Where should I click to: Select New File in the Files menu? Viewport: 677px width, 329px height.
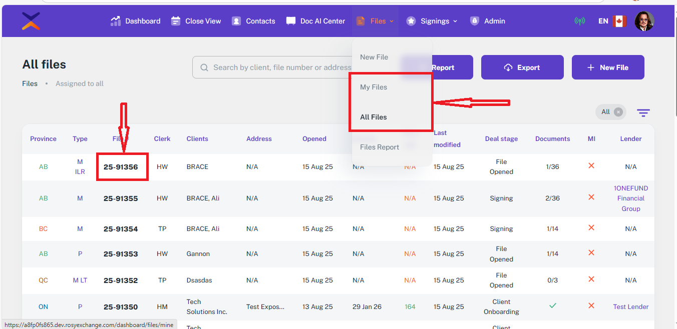pyautogui.click(x=374, y=57)
